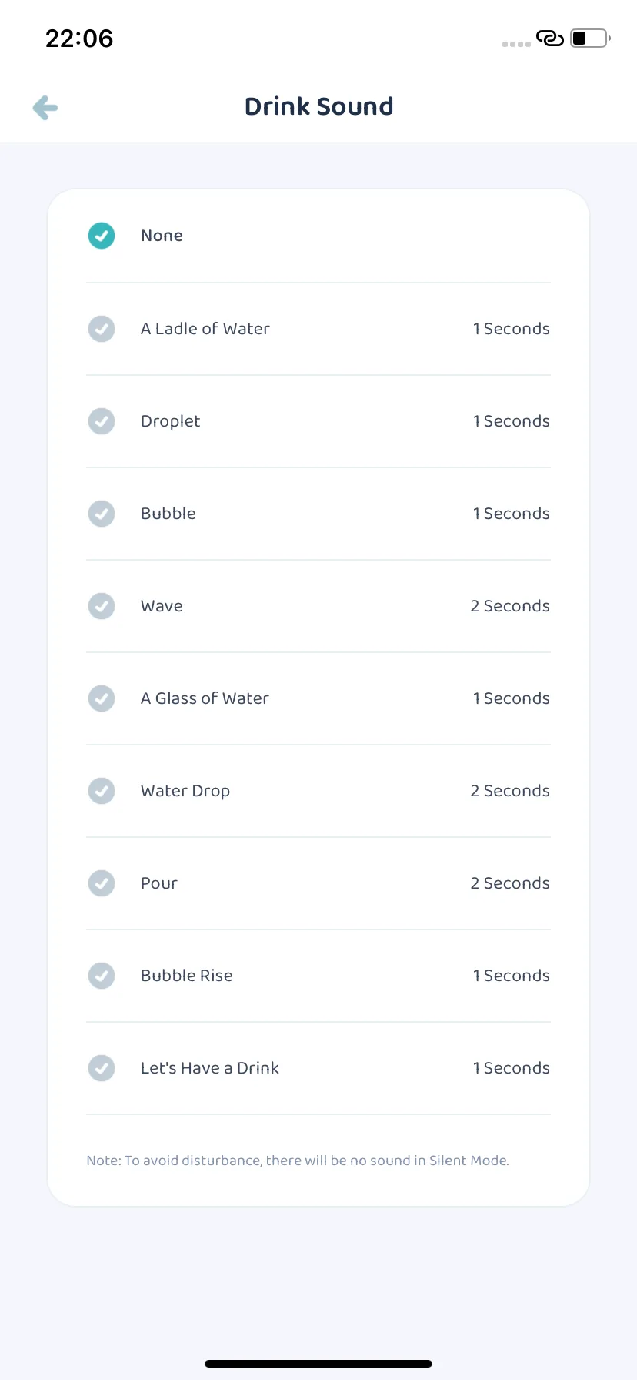Check the Water Drop option circle
The image size is (637, 1380).
[x=102, y=791]
